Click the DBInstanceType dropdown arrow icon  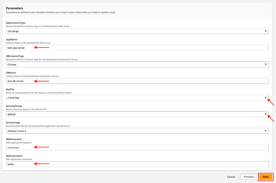click(265, 64)
